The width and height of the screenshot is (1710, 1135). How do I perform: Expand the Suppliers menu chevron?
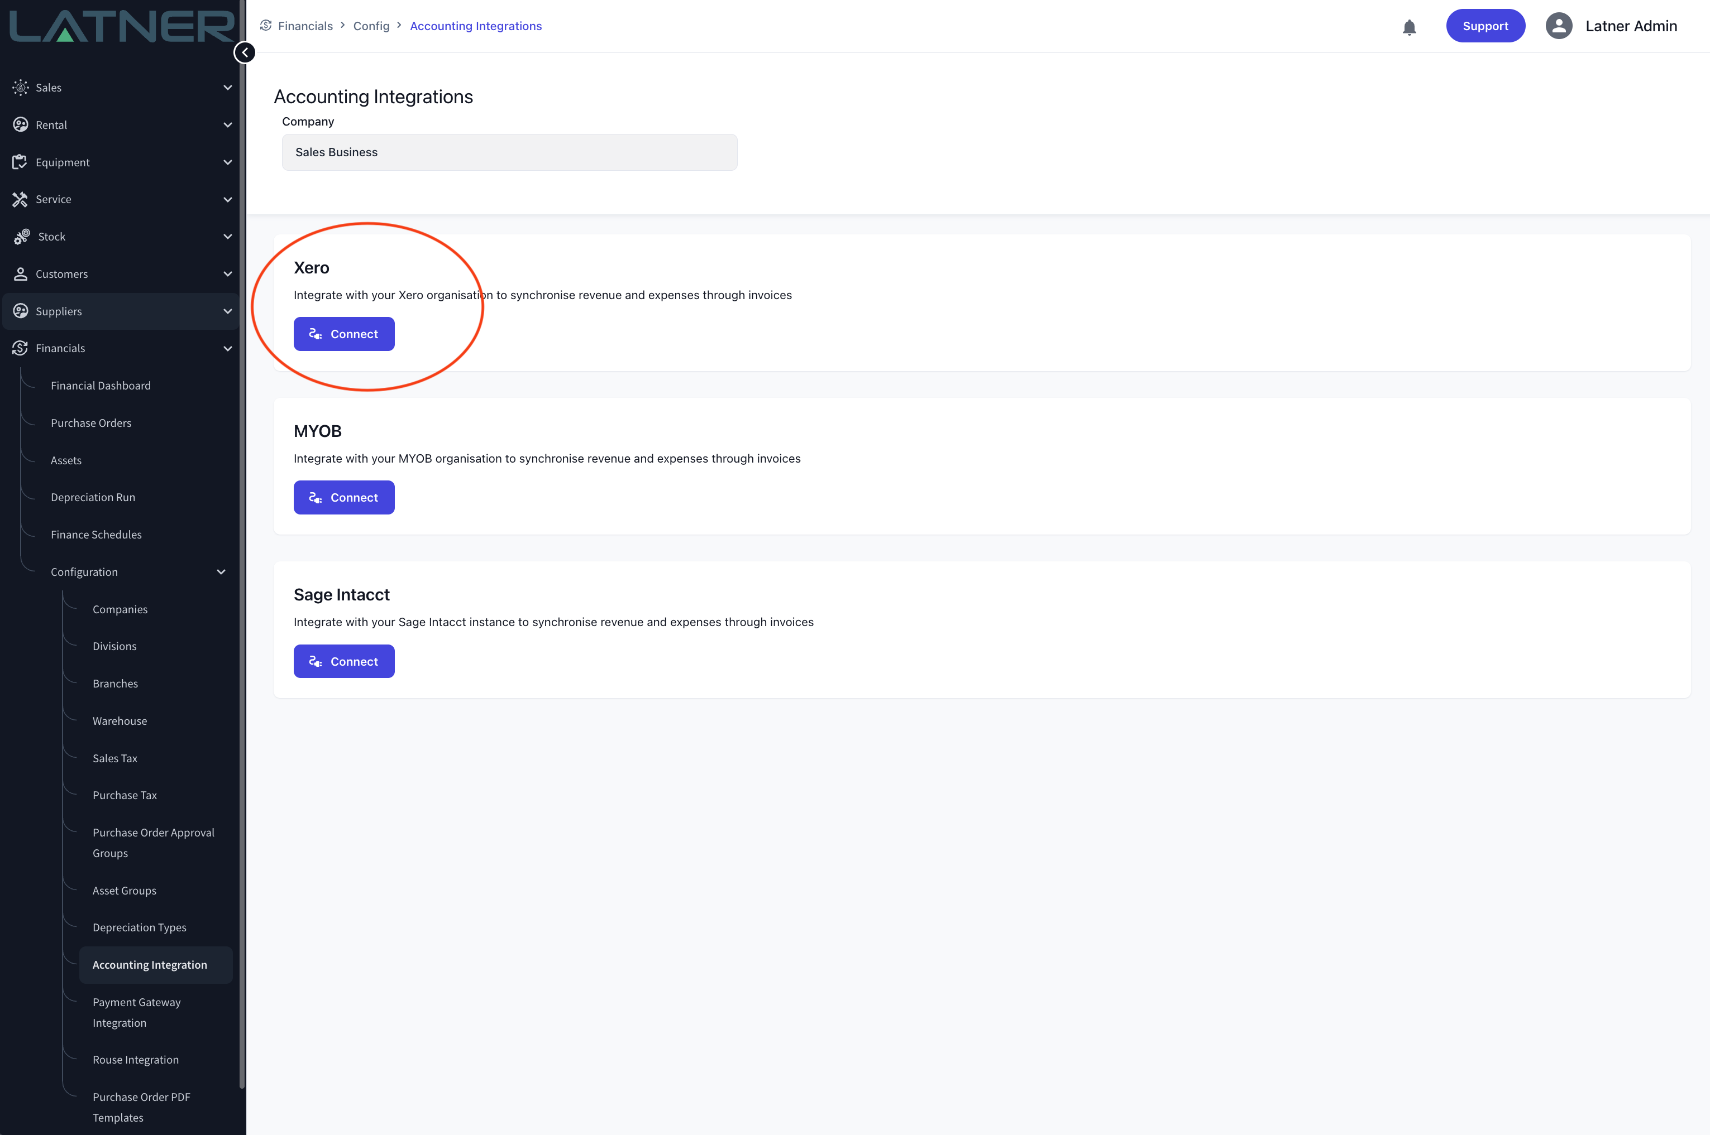click(x=227, y=311)
